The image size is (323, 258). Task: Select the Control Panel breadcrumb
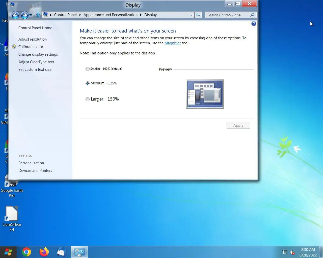coord(65,15)
